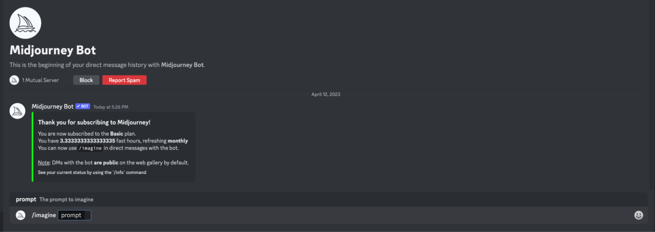Click the message author's avatar beside Midjourney Bot
This screenshot has width=655, height=232.
(x=17, y=111)
